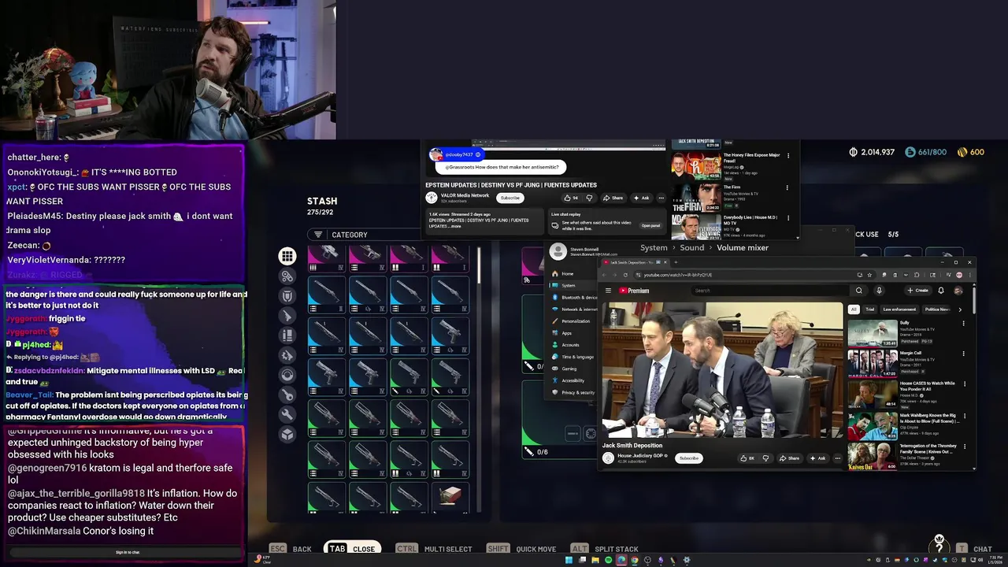Open Accounts in the Windows Settings sidebar

(570, 345)
